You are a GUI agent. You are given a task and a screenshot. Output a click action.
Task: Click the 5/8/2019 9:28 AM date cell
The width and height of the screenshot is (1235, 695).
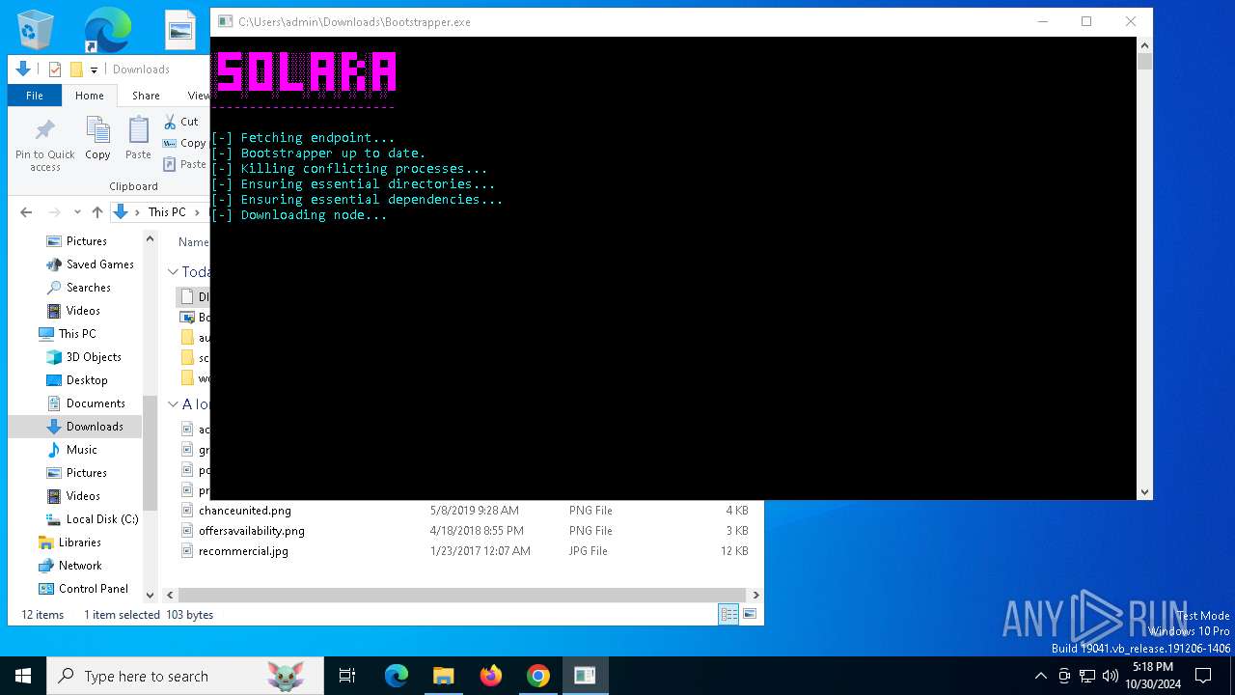pyautogui.click(x=475, y=511)
